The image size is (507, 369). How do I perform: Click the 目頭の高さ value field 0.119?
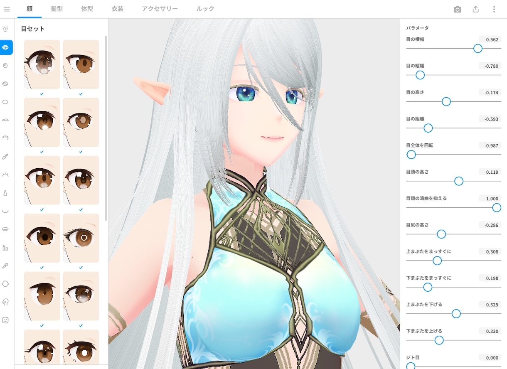(x=490, y=172)
